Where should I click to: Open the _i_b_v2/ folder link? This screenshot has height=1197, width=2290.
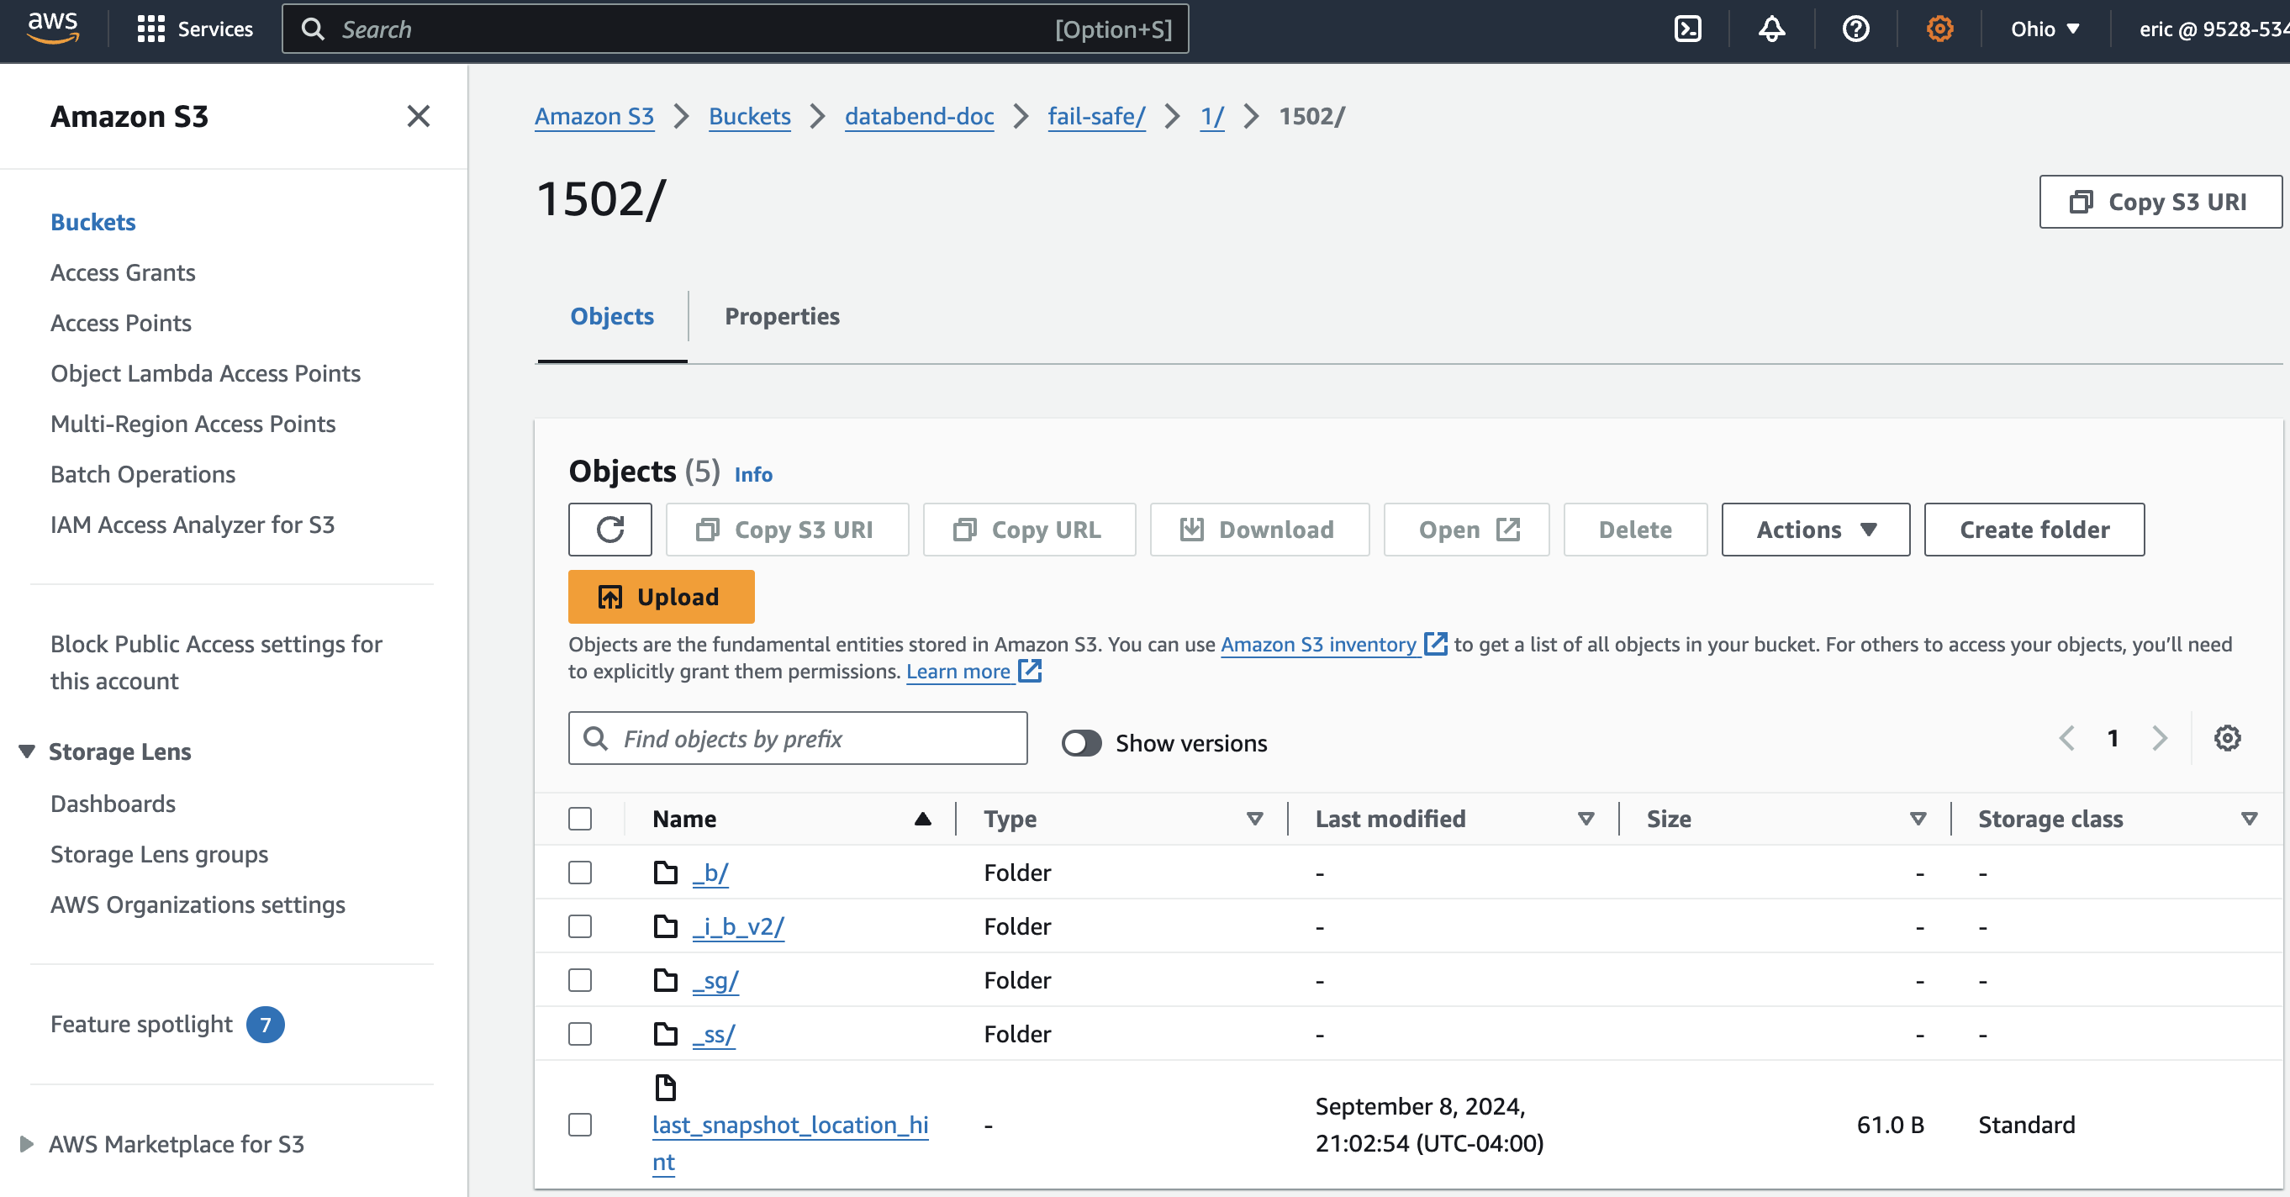tap(738, 926)
